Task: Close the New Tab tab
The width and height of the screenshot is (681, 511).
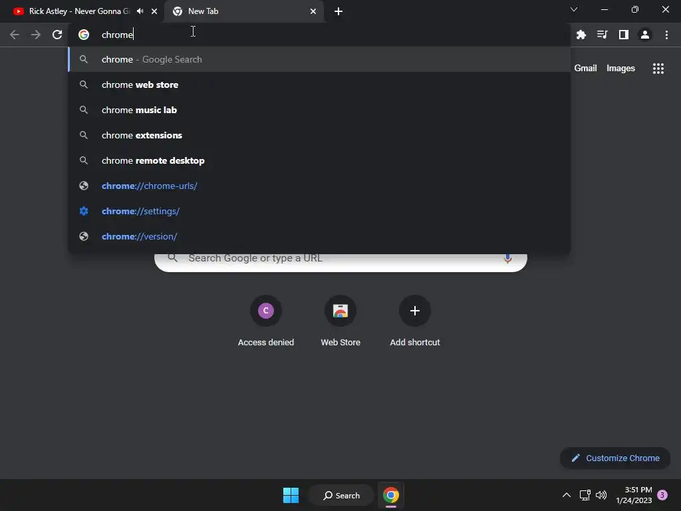Action: [x=313, y=11]
